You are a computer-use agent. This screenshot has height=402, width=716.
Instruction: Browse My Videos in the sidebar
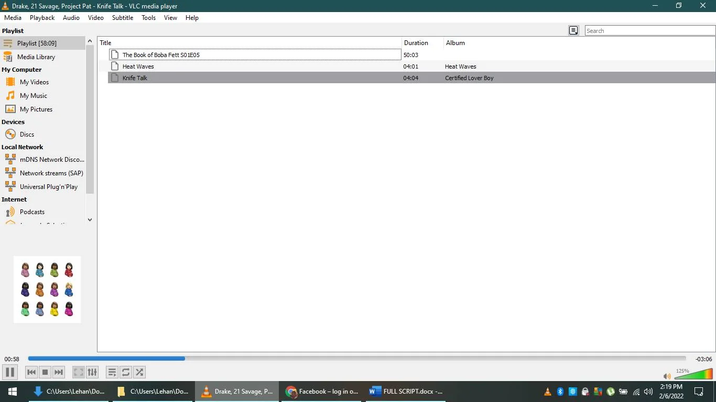click(x=43, y=82)
